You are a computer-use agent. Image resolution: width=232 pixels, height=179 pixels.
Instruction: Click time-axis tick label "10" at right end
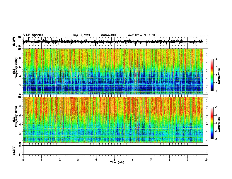pyautogui.click(x=206, y=160)
